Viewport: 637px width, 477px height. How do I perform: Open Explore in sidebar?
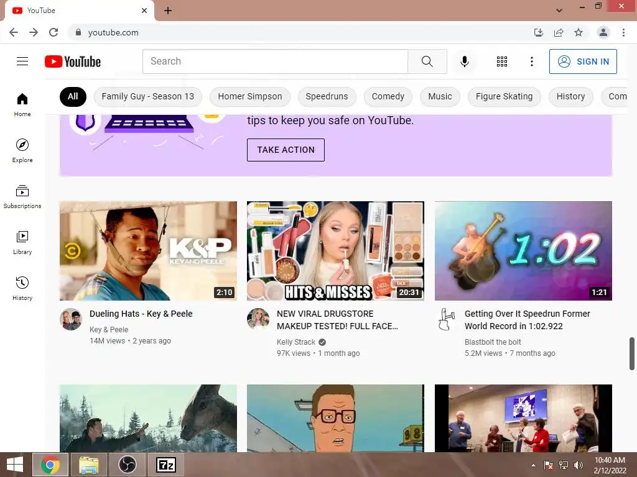(x=22, y=150)
